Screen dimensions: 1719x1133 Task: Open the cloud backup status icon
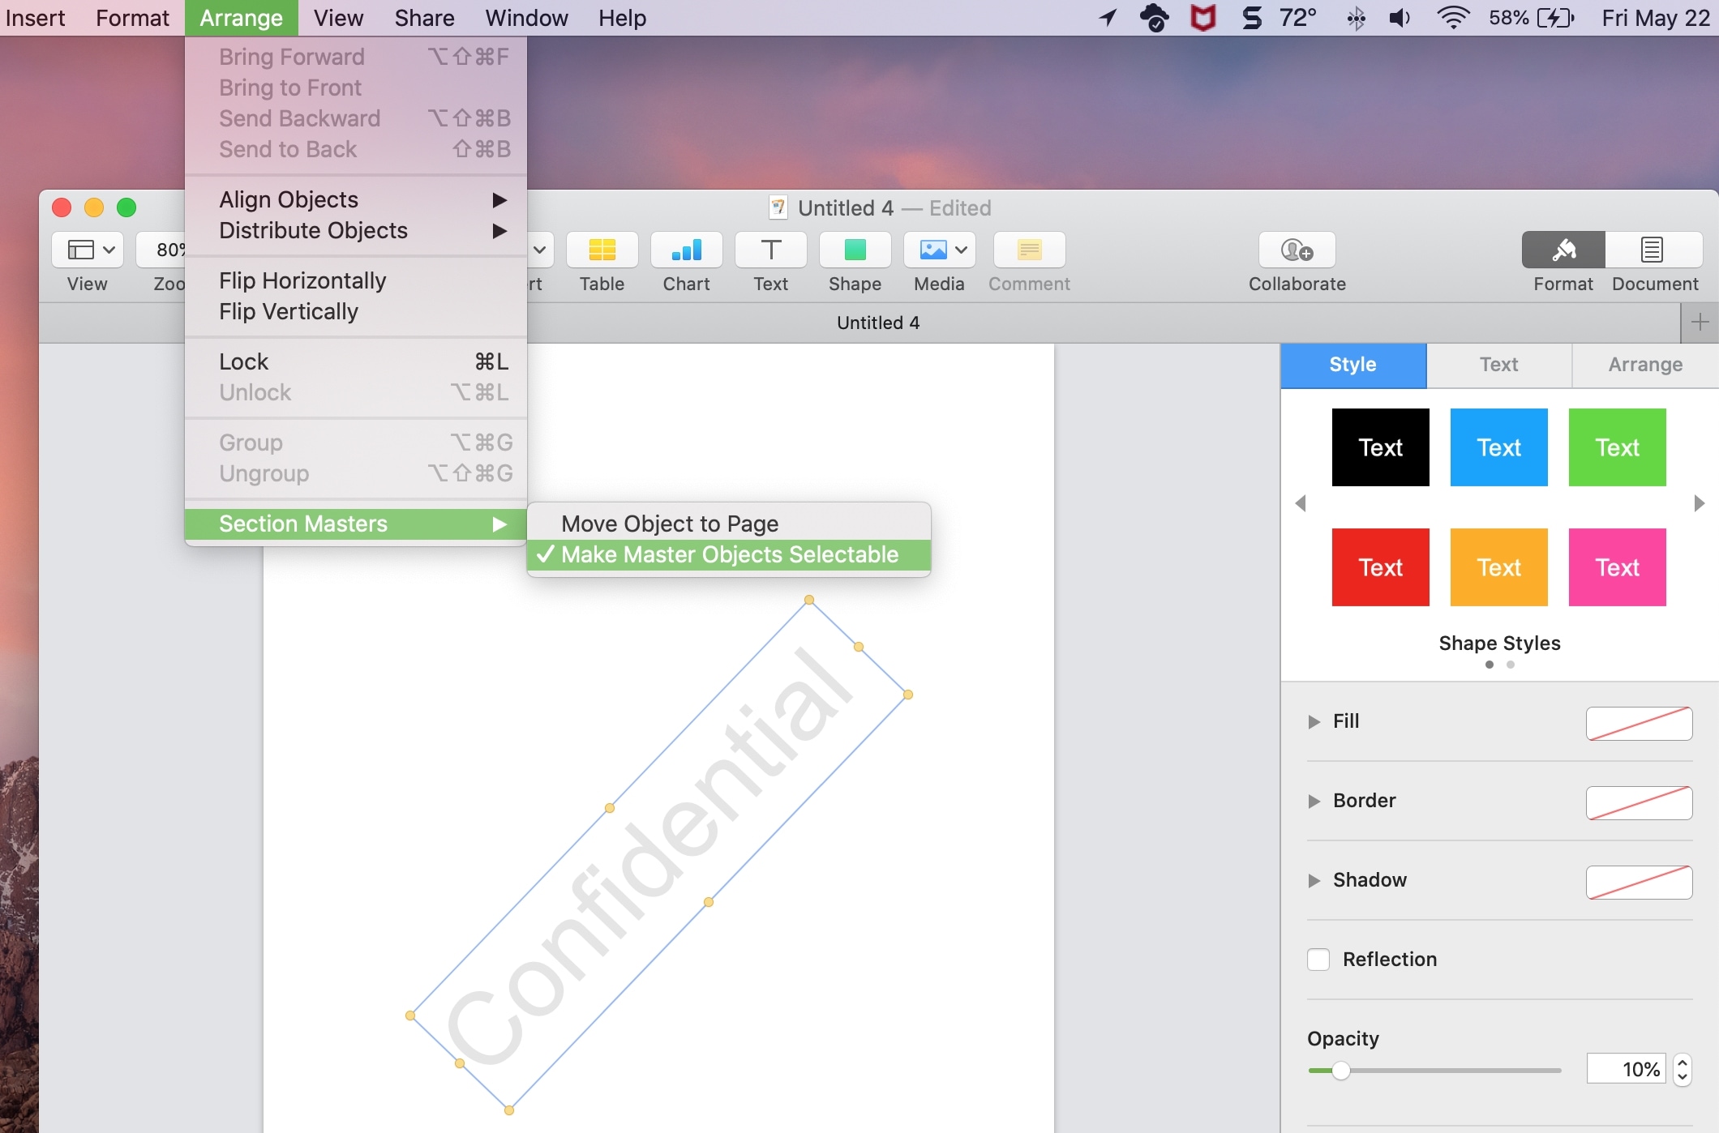(x=1154, y=18)
